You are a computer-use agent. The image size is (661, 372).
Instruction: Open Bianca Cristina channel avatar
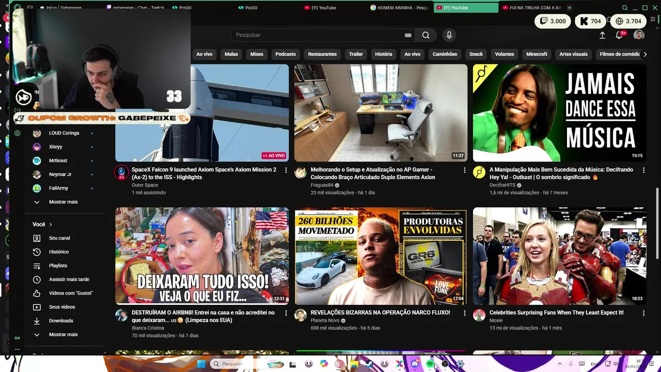121,316
